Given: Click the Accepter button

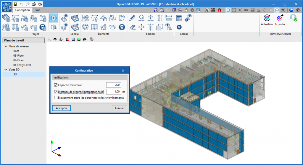Looking at the screenshot, I should point(61,108).
